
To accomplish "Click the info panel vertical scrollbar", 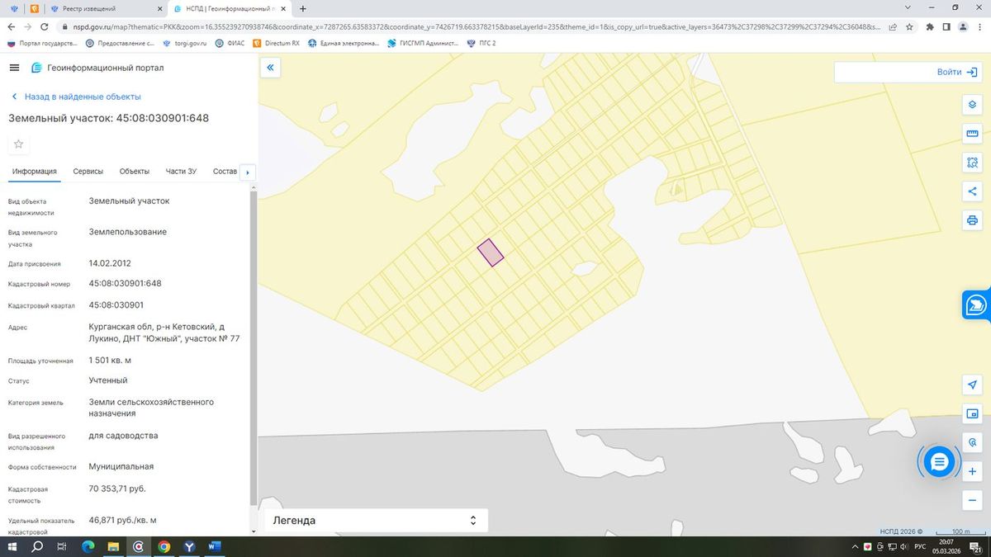I will coord(253,347).
